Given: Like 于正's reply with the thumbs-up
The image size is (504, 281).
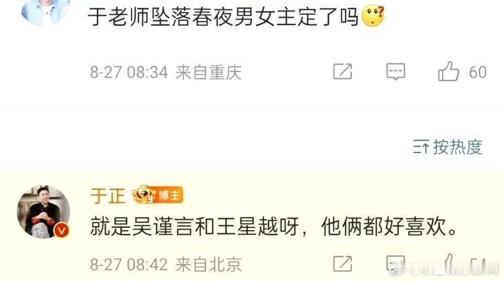Looking at the screenshot, I should coord(448,264).
